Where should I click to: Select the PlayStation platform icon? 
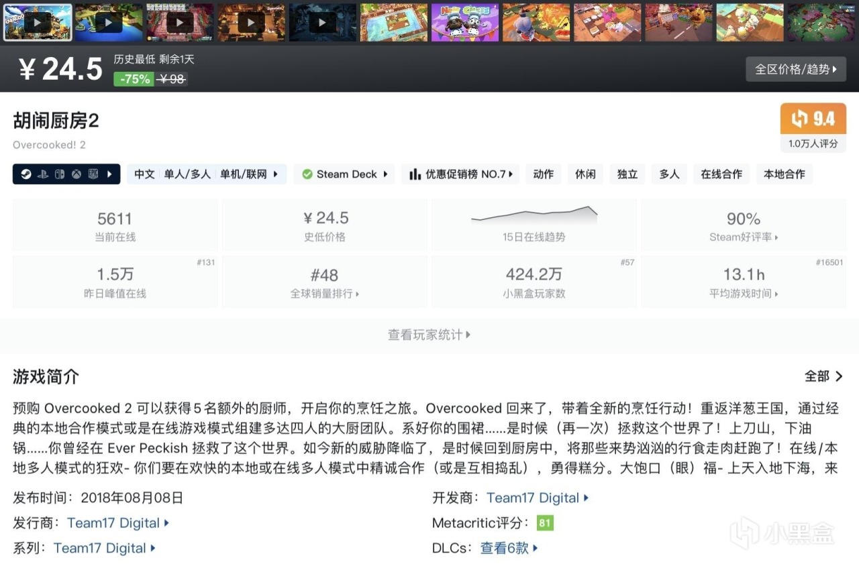tap(42, 174)
